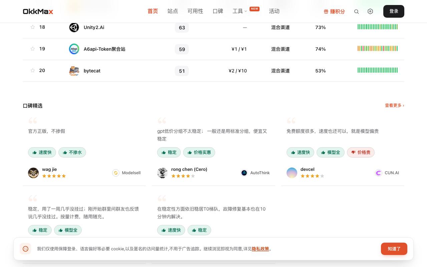Click price ¥2 / ¥10
Screen dimensions: 427x267
(238, 71)
